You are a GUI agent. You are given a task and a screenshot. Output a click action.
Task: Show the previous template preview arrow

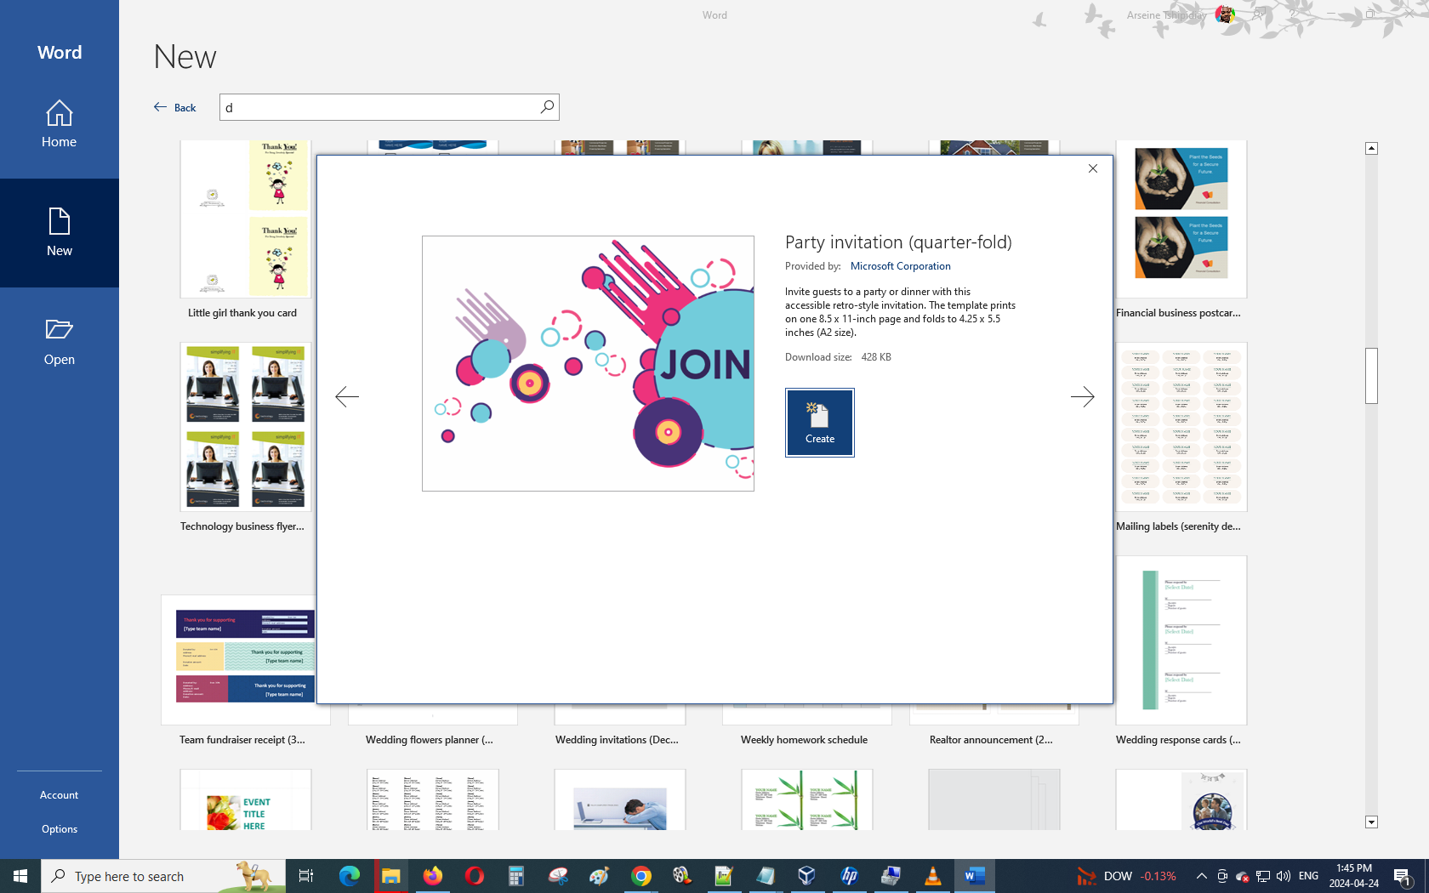347,396
